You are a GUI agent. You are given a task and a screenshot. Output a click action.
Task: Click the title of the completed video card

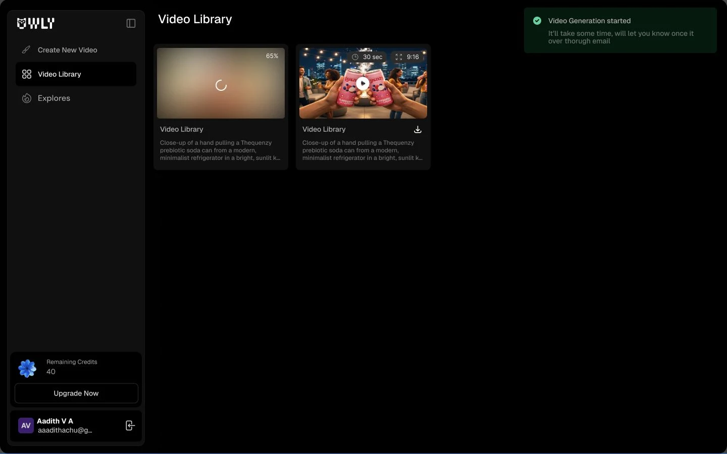click(324, 129)
